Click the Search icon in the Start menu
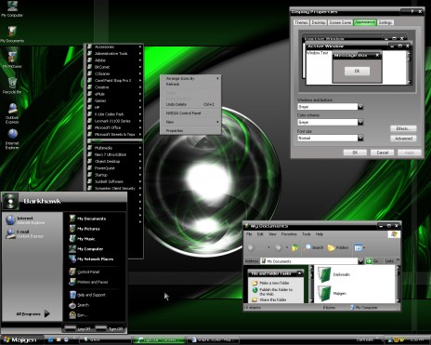Image resolution: width=431 pixels, height=345 pixels. [x=72, y=305]
